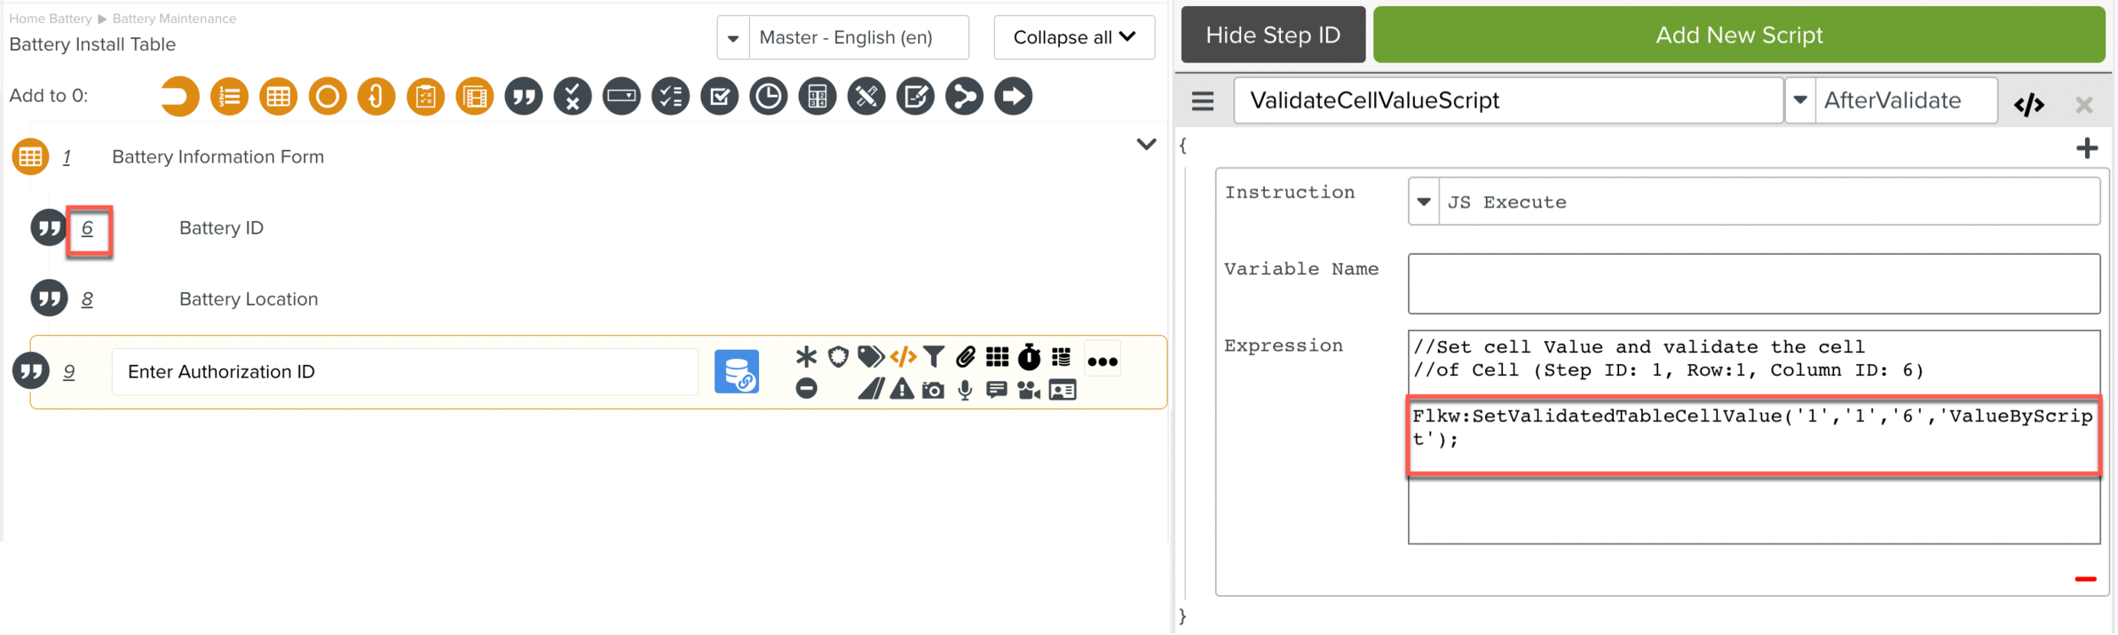Click the stopwatch timer icon on step 9
The width and height of the screenshot is (2118, 635).
pos(1029,357)
